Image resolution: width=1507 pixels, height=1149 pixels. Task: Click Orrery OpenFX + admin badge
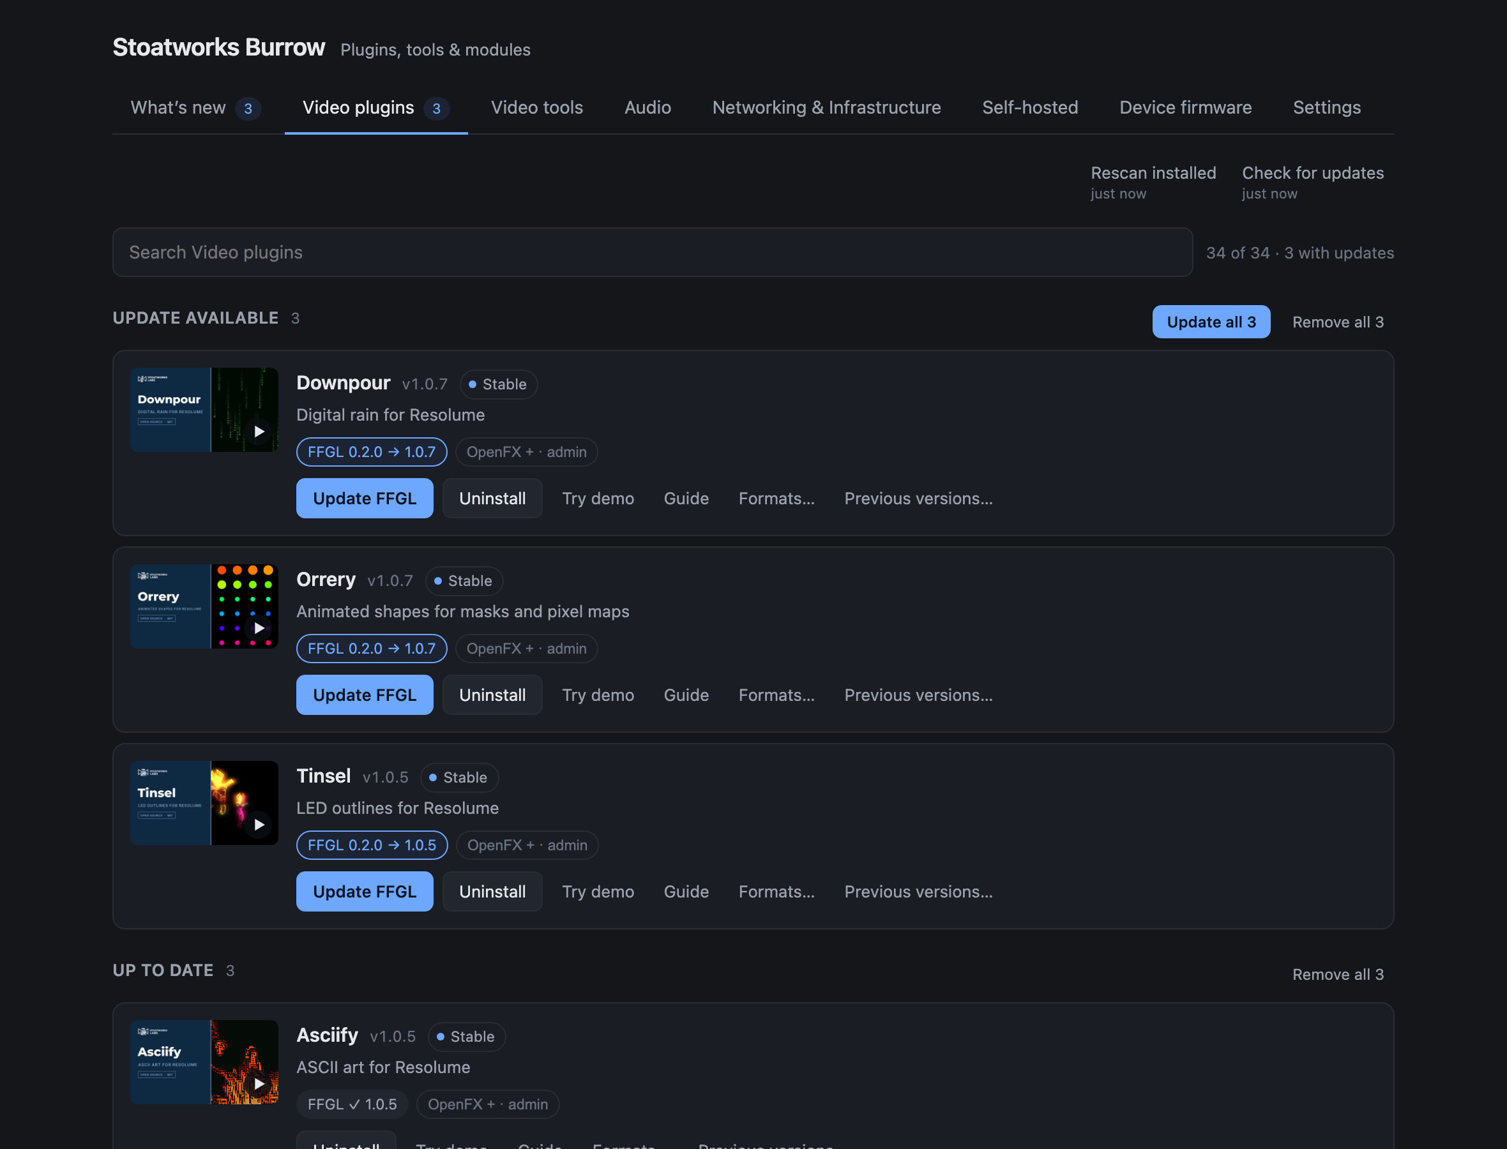(526, 649)
